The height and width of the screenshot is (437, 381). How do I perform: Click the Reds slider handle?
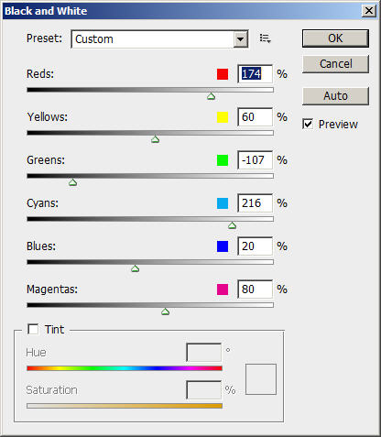211,96
